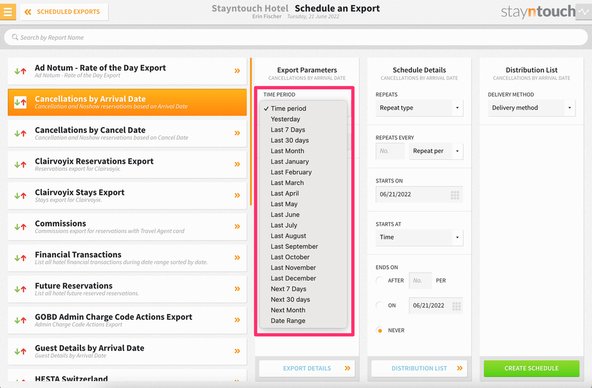Click the Export Details button
592x388 pixels.
point(307,368)
